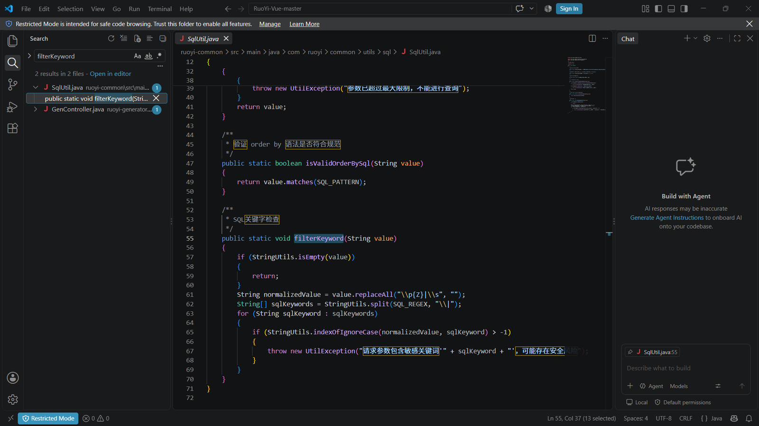
Task: Close the SqlUtil.java editor tab
Action: (x=226, y=38)
